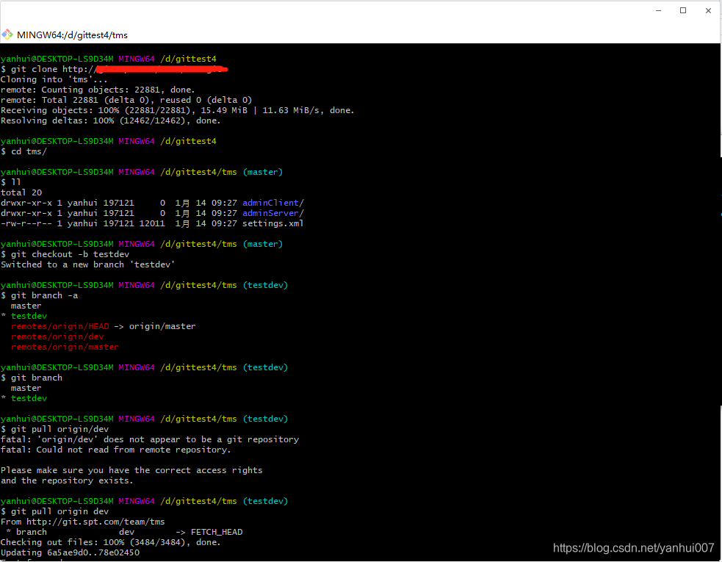Close the MINGW64 terminal window
The width and height of the screenshot is (722, 562).
tap(708, 10)
